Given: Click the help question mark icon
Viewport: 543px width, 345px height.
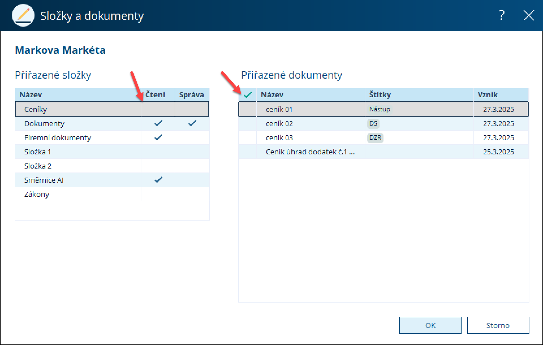Looking at the screenshot, I should 501,15.
